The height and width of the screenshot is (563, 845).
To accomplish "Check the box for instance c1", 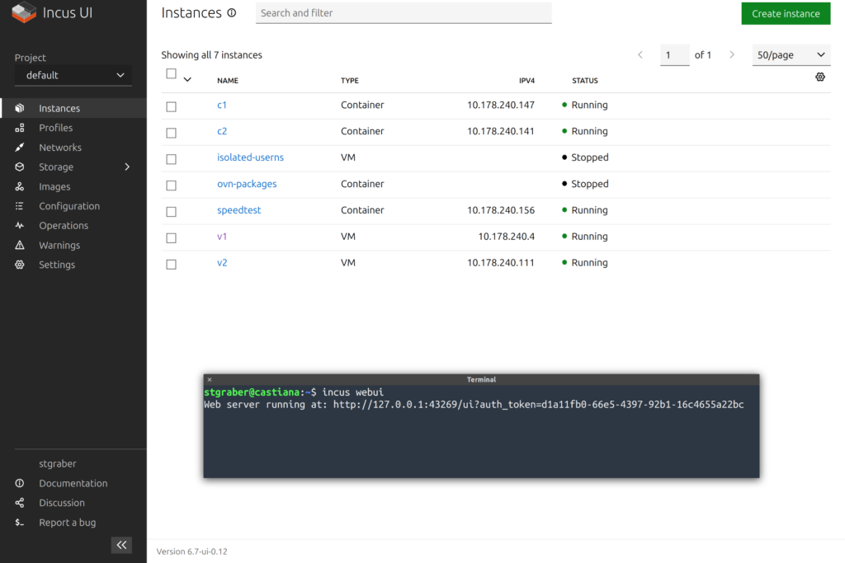I will click(x=172, y=106).
